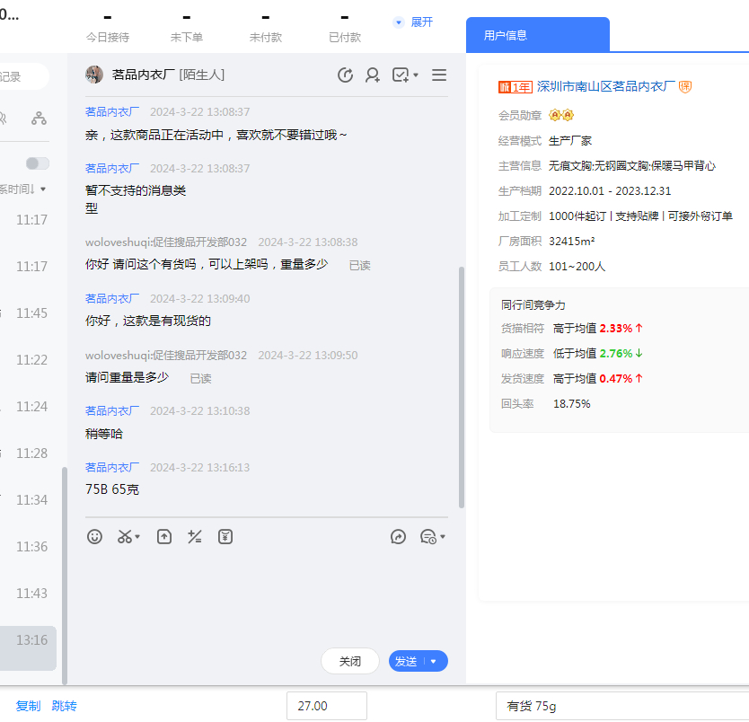
Task: Open the task checkbox dropdown in chat header
Action: pyautogui.click(x=405, y=75)
